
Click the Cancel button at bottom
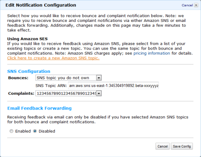click(163, 146)
